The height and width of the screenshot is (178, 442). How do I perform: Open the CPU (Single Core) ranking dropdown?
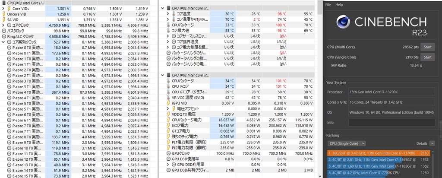[347, 143]
